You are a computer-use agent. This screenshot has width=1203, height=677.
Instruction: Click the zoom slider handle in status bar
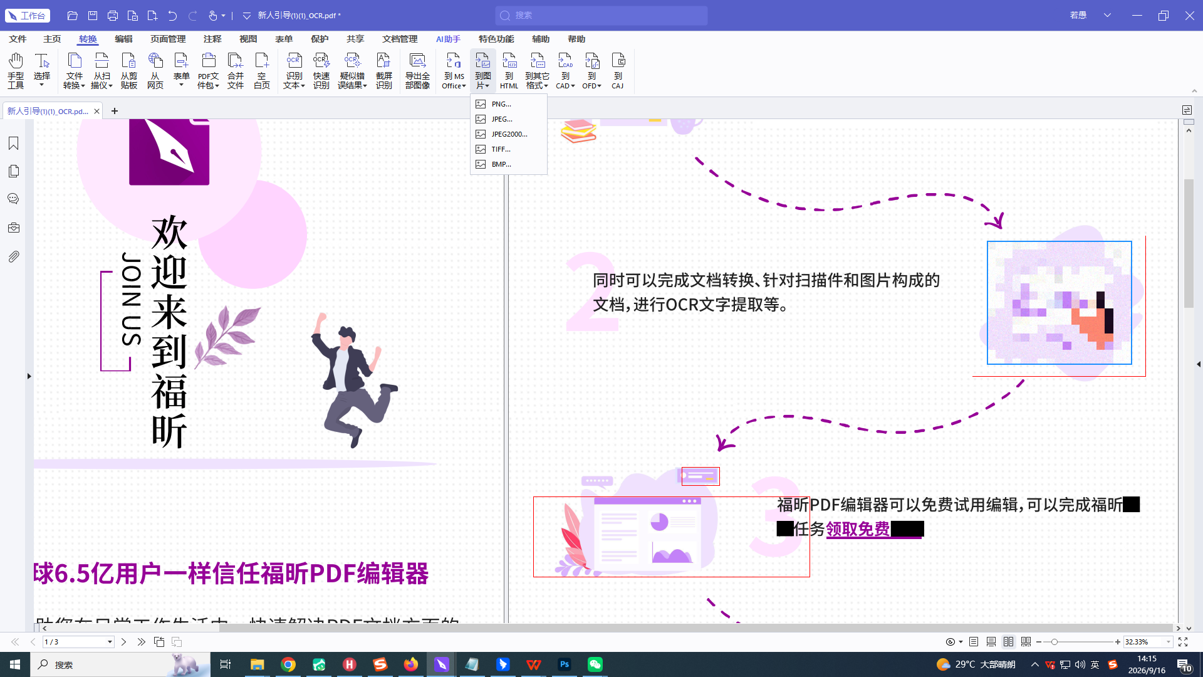click(x=1055, y=642)
